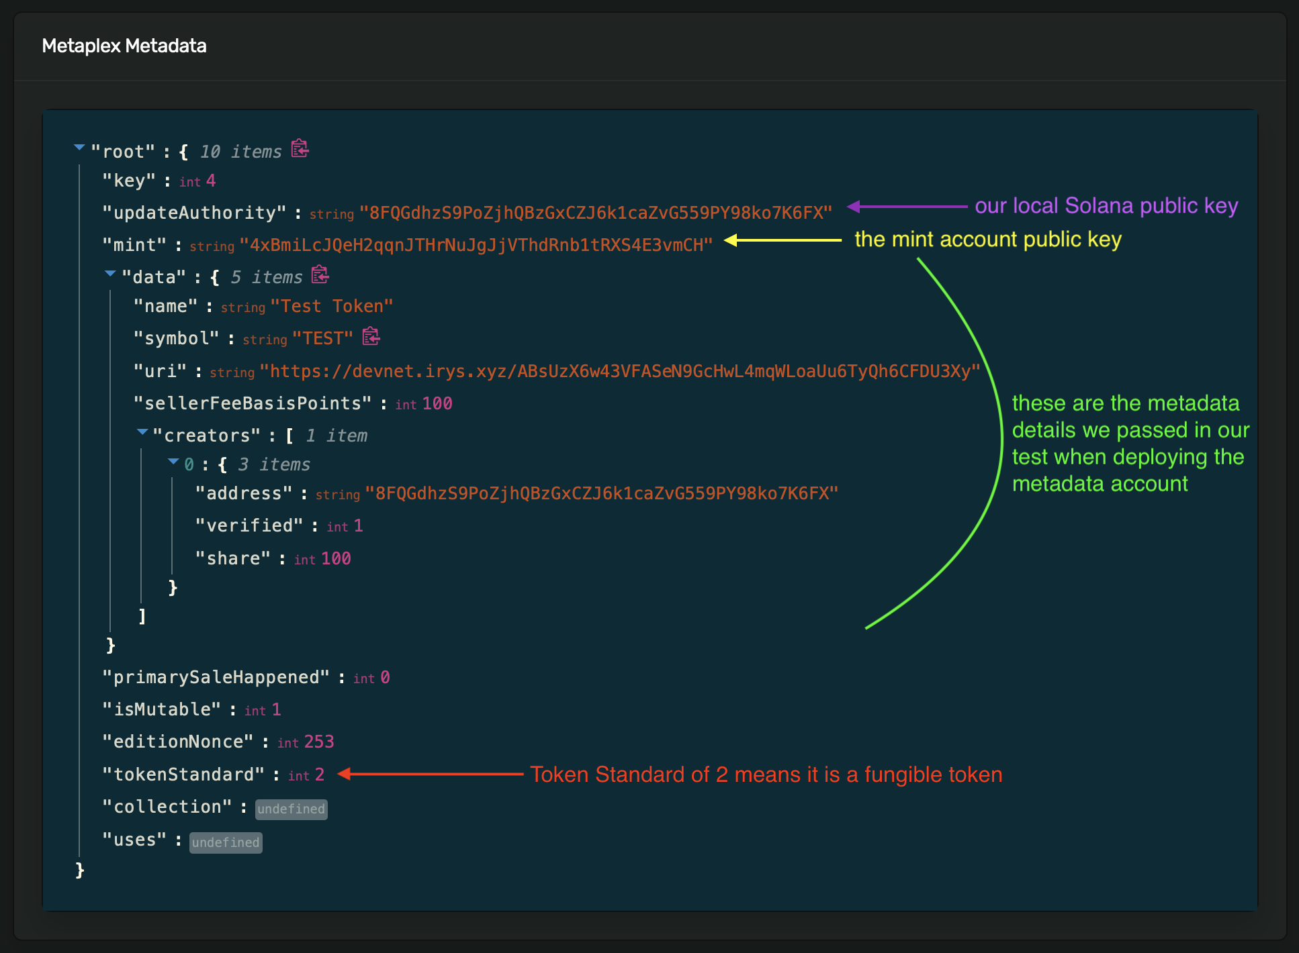The height and width of the screenshot is (953, 1299).
Task: Click the Test Token name value
Action: click(x=332, y=305)
